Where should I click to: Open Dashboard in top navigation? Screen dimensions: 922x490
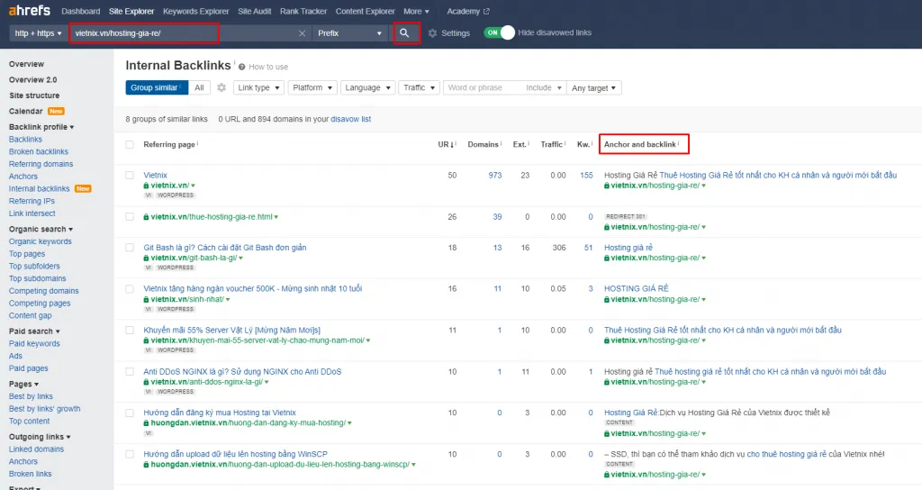[80, 11]
